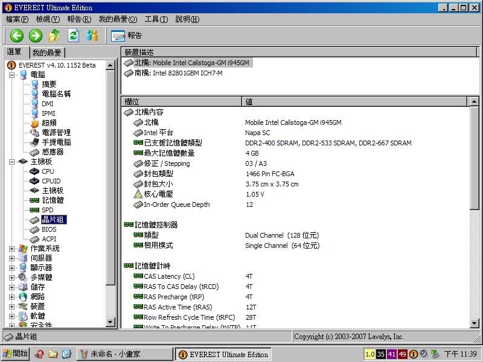
Task: Click the tree panel scroll down arrow
Action: point(110,322)
